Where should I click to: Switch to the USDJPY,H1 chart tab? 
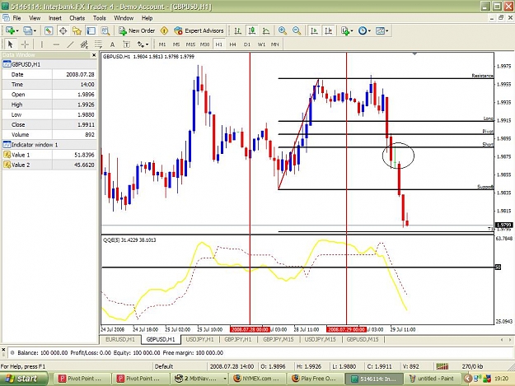(199, 339)
